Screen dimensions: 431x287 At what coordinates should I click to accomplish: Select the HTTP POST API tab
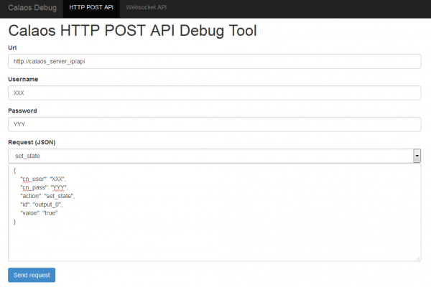(x=91, y=8)
